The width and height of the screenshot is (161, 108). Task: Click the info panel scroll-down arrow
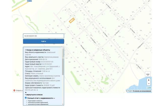[x=63, y=104]
